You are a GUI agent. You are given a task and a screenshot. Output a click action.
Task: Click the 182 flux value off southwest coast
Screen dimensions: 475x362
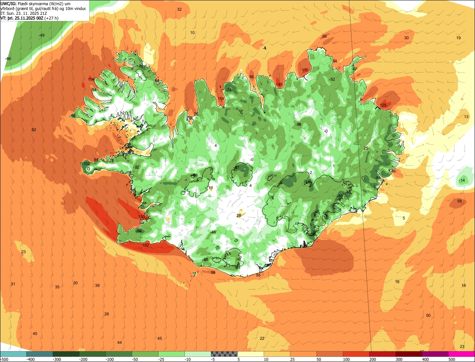145,245
